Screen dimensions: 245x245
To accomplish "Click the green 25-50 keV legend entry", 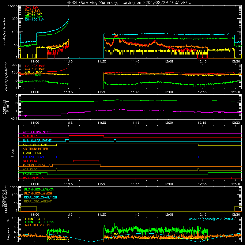I will click(33, 17).
